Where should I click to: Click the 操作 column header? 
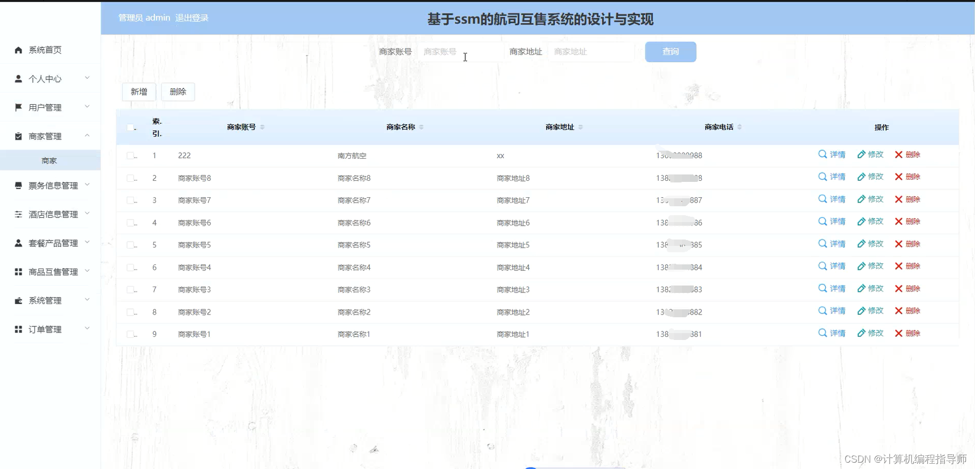(881, 127)
